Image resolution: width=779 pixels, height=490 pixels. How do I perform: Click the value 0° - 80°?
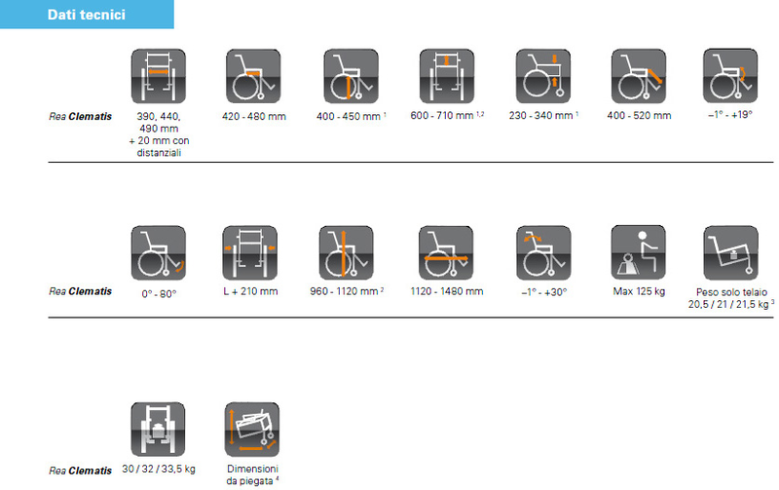pos(159,293)
